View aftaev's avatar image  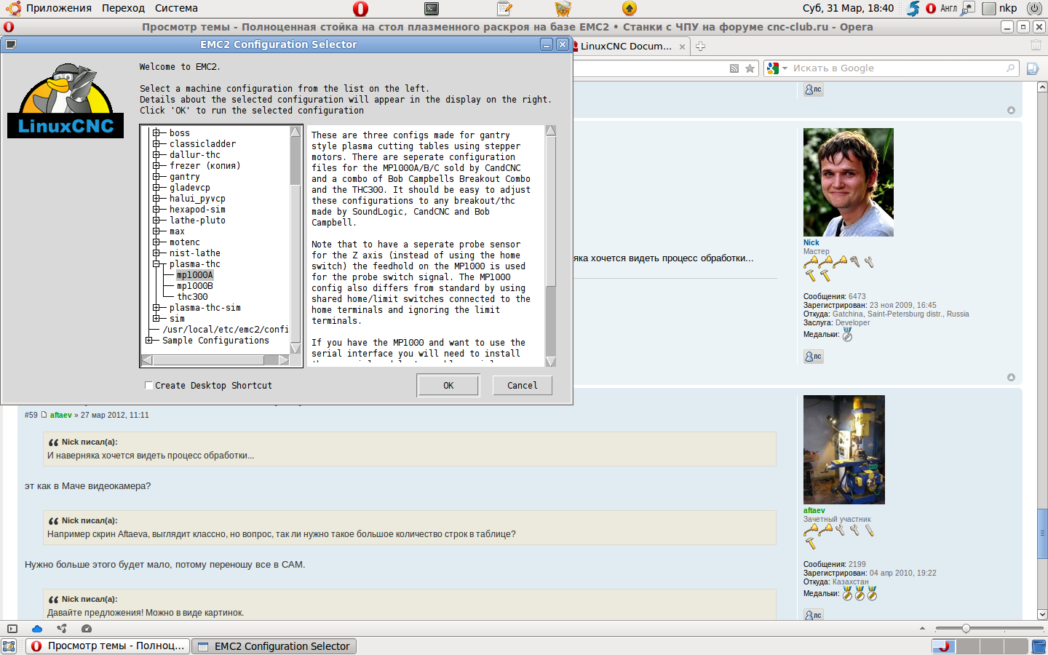(x=844, y=450)
